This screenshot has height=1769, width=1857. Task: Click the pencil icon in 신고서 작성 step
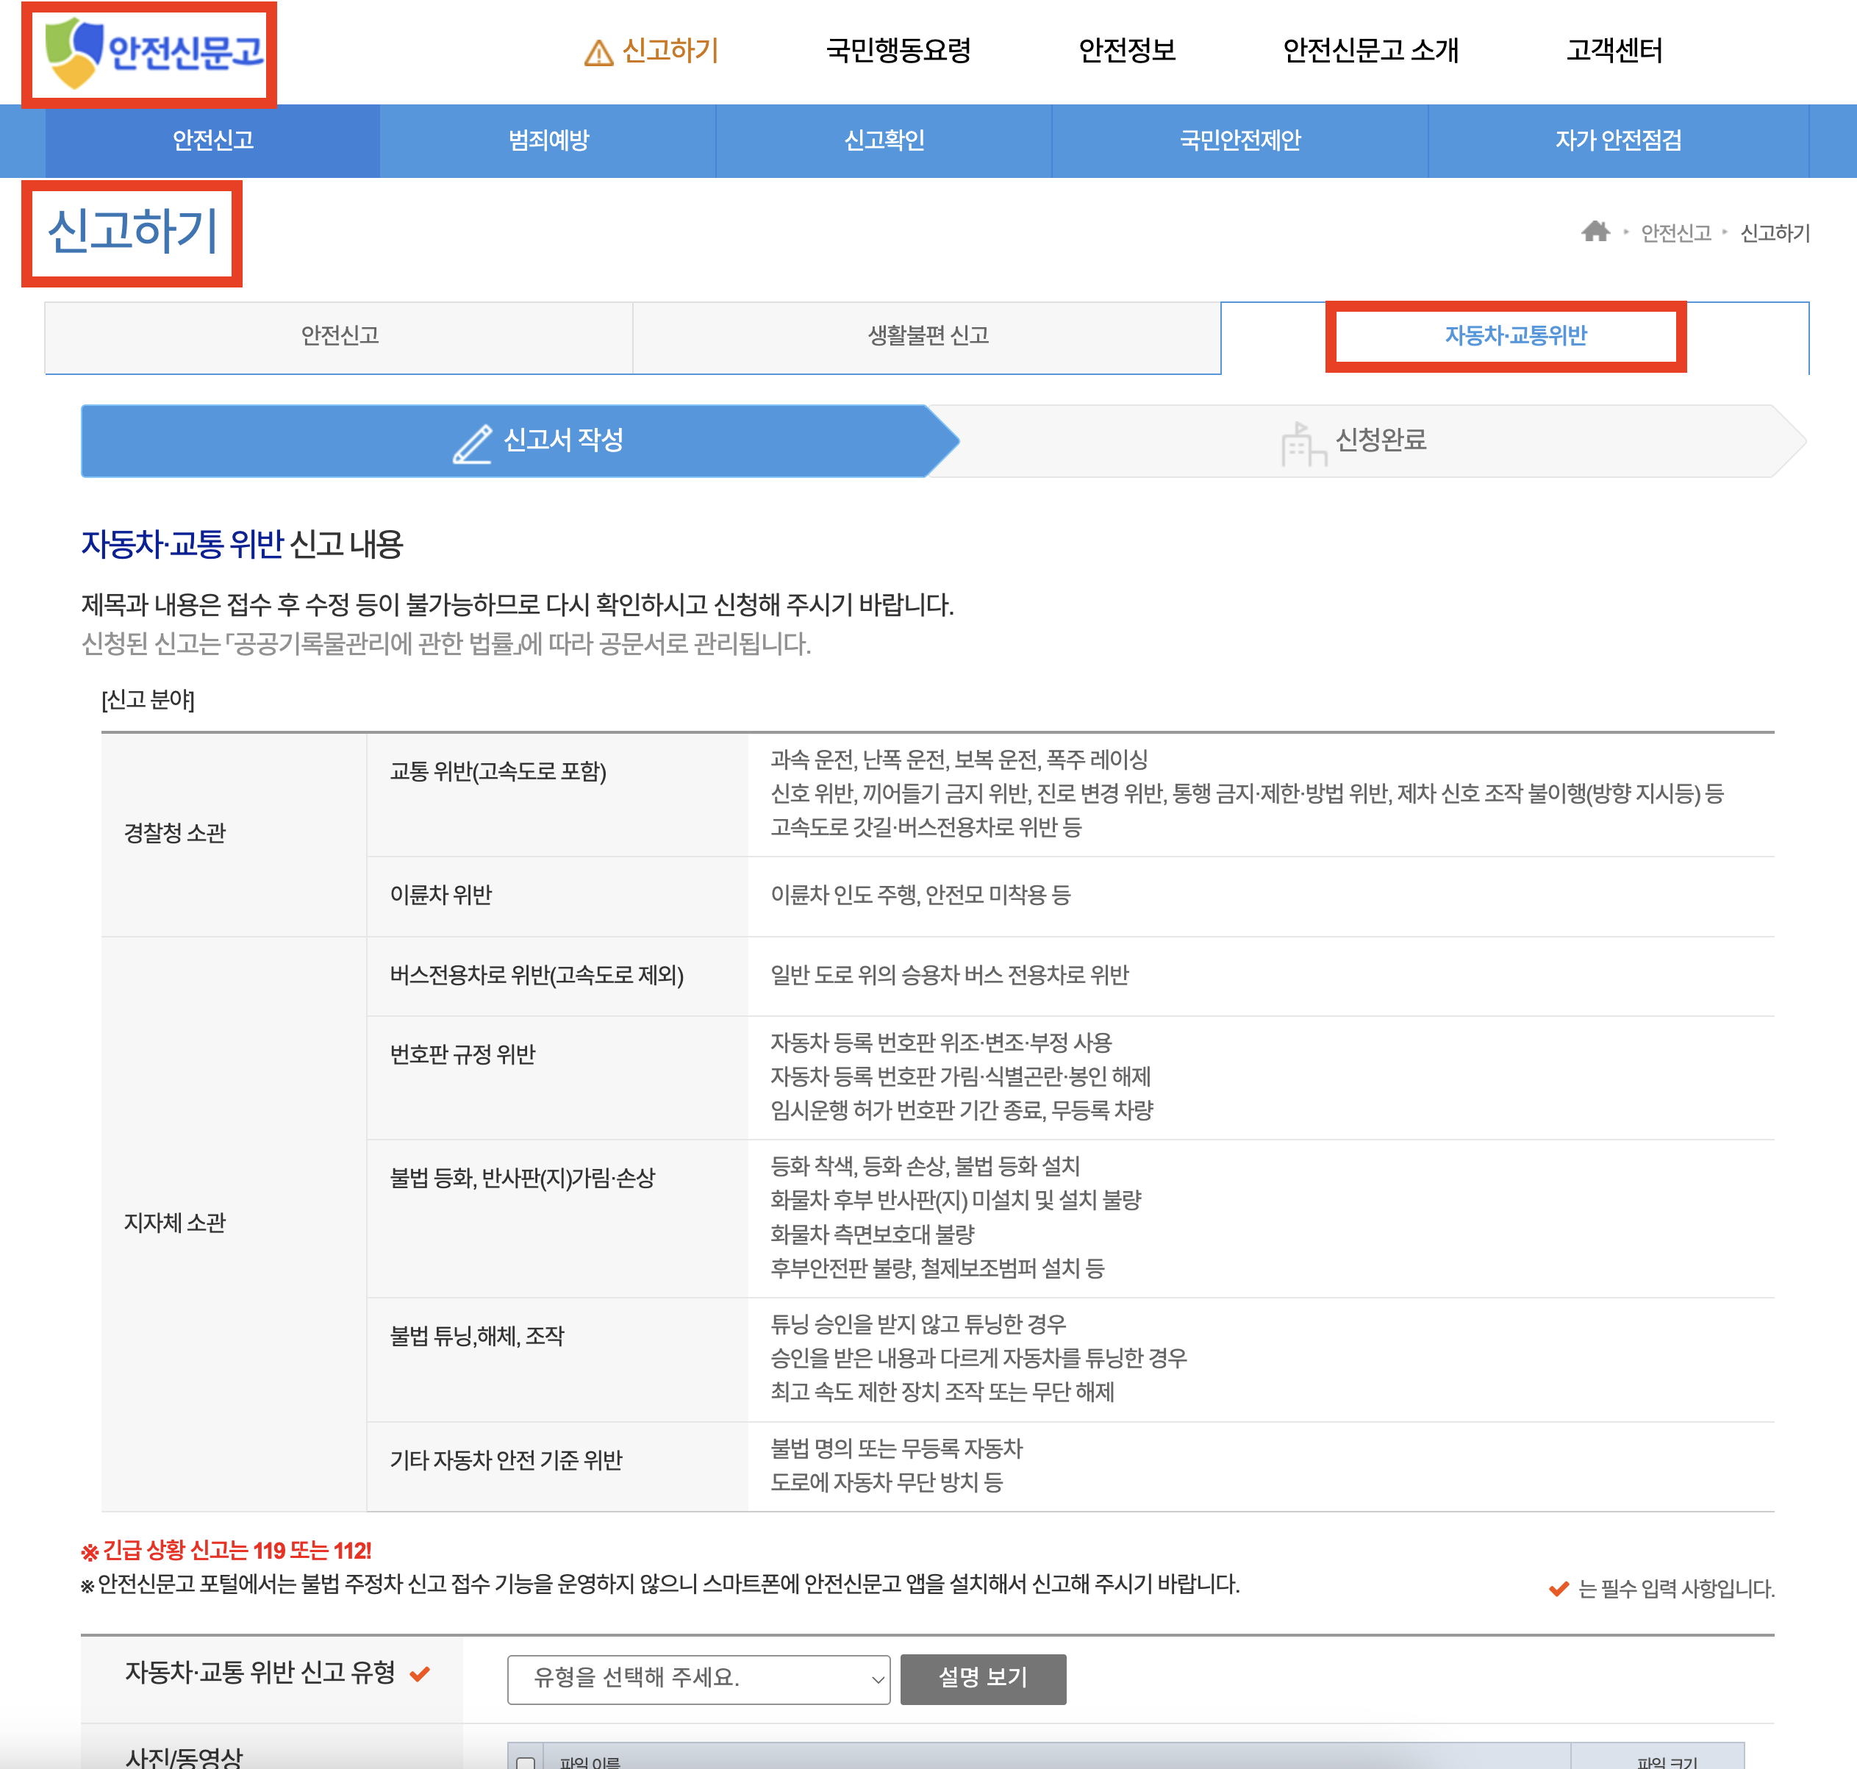(472, 443)
